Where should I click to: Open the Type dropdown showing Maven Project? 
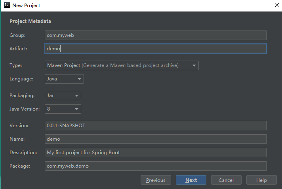tap(122, 65)
